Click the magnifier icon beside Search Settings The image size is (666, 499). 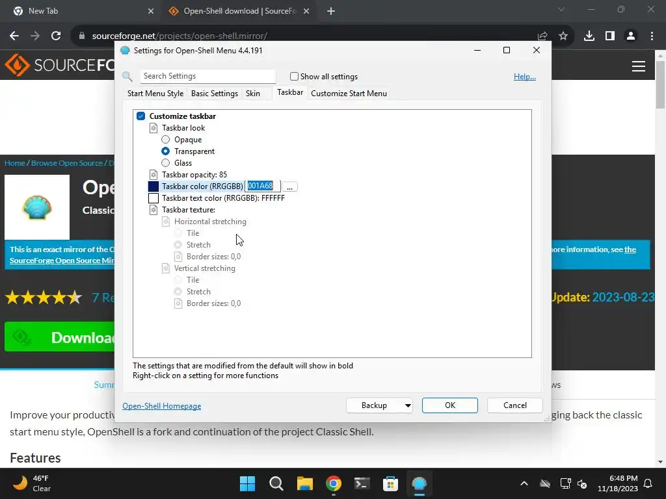127,77
